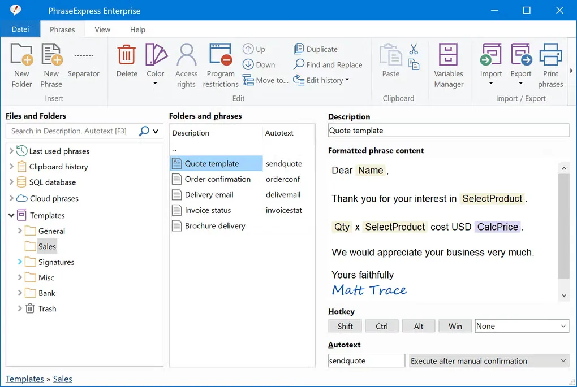Collapse the Templates tree node
This screenshot has height=387, width=577.
coord(11,215)
